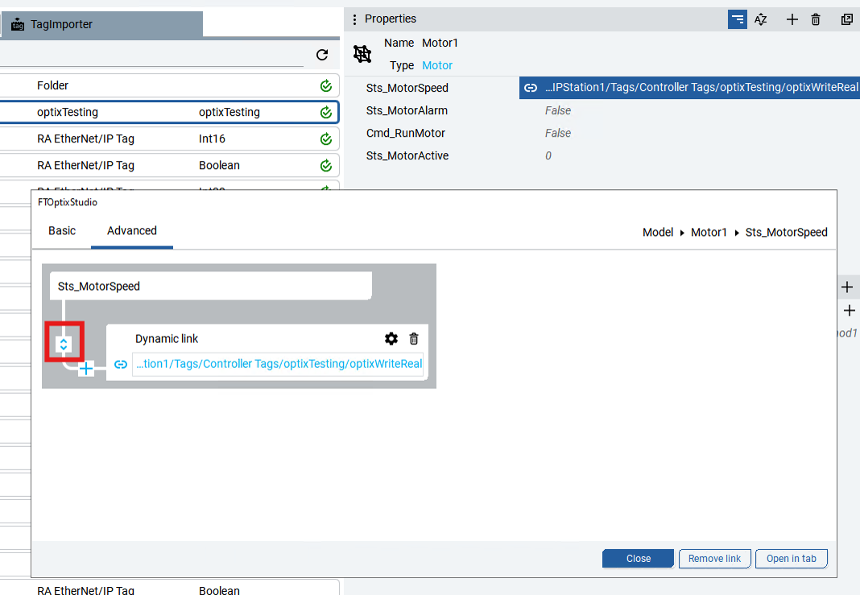
Task: Click the Dynamic link title text
Action: click(167, 339)
